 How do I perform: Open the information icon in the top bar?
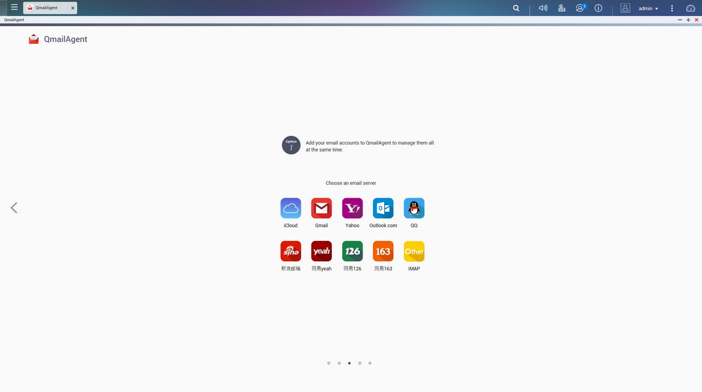click(x=598, y=8)
